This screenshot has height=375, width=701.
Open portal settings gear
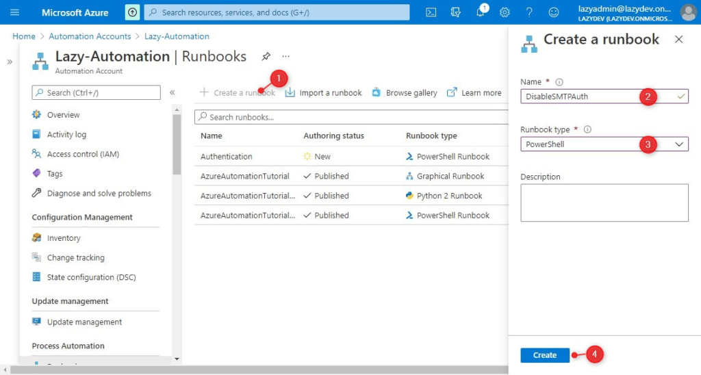[505, 12]
